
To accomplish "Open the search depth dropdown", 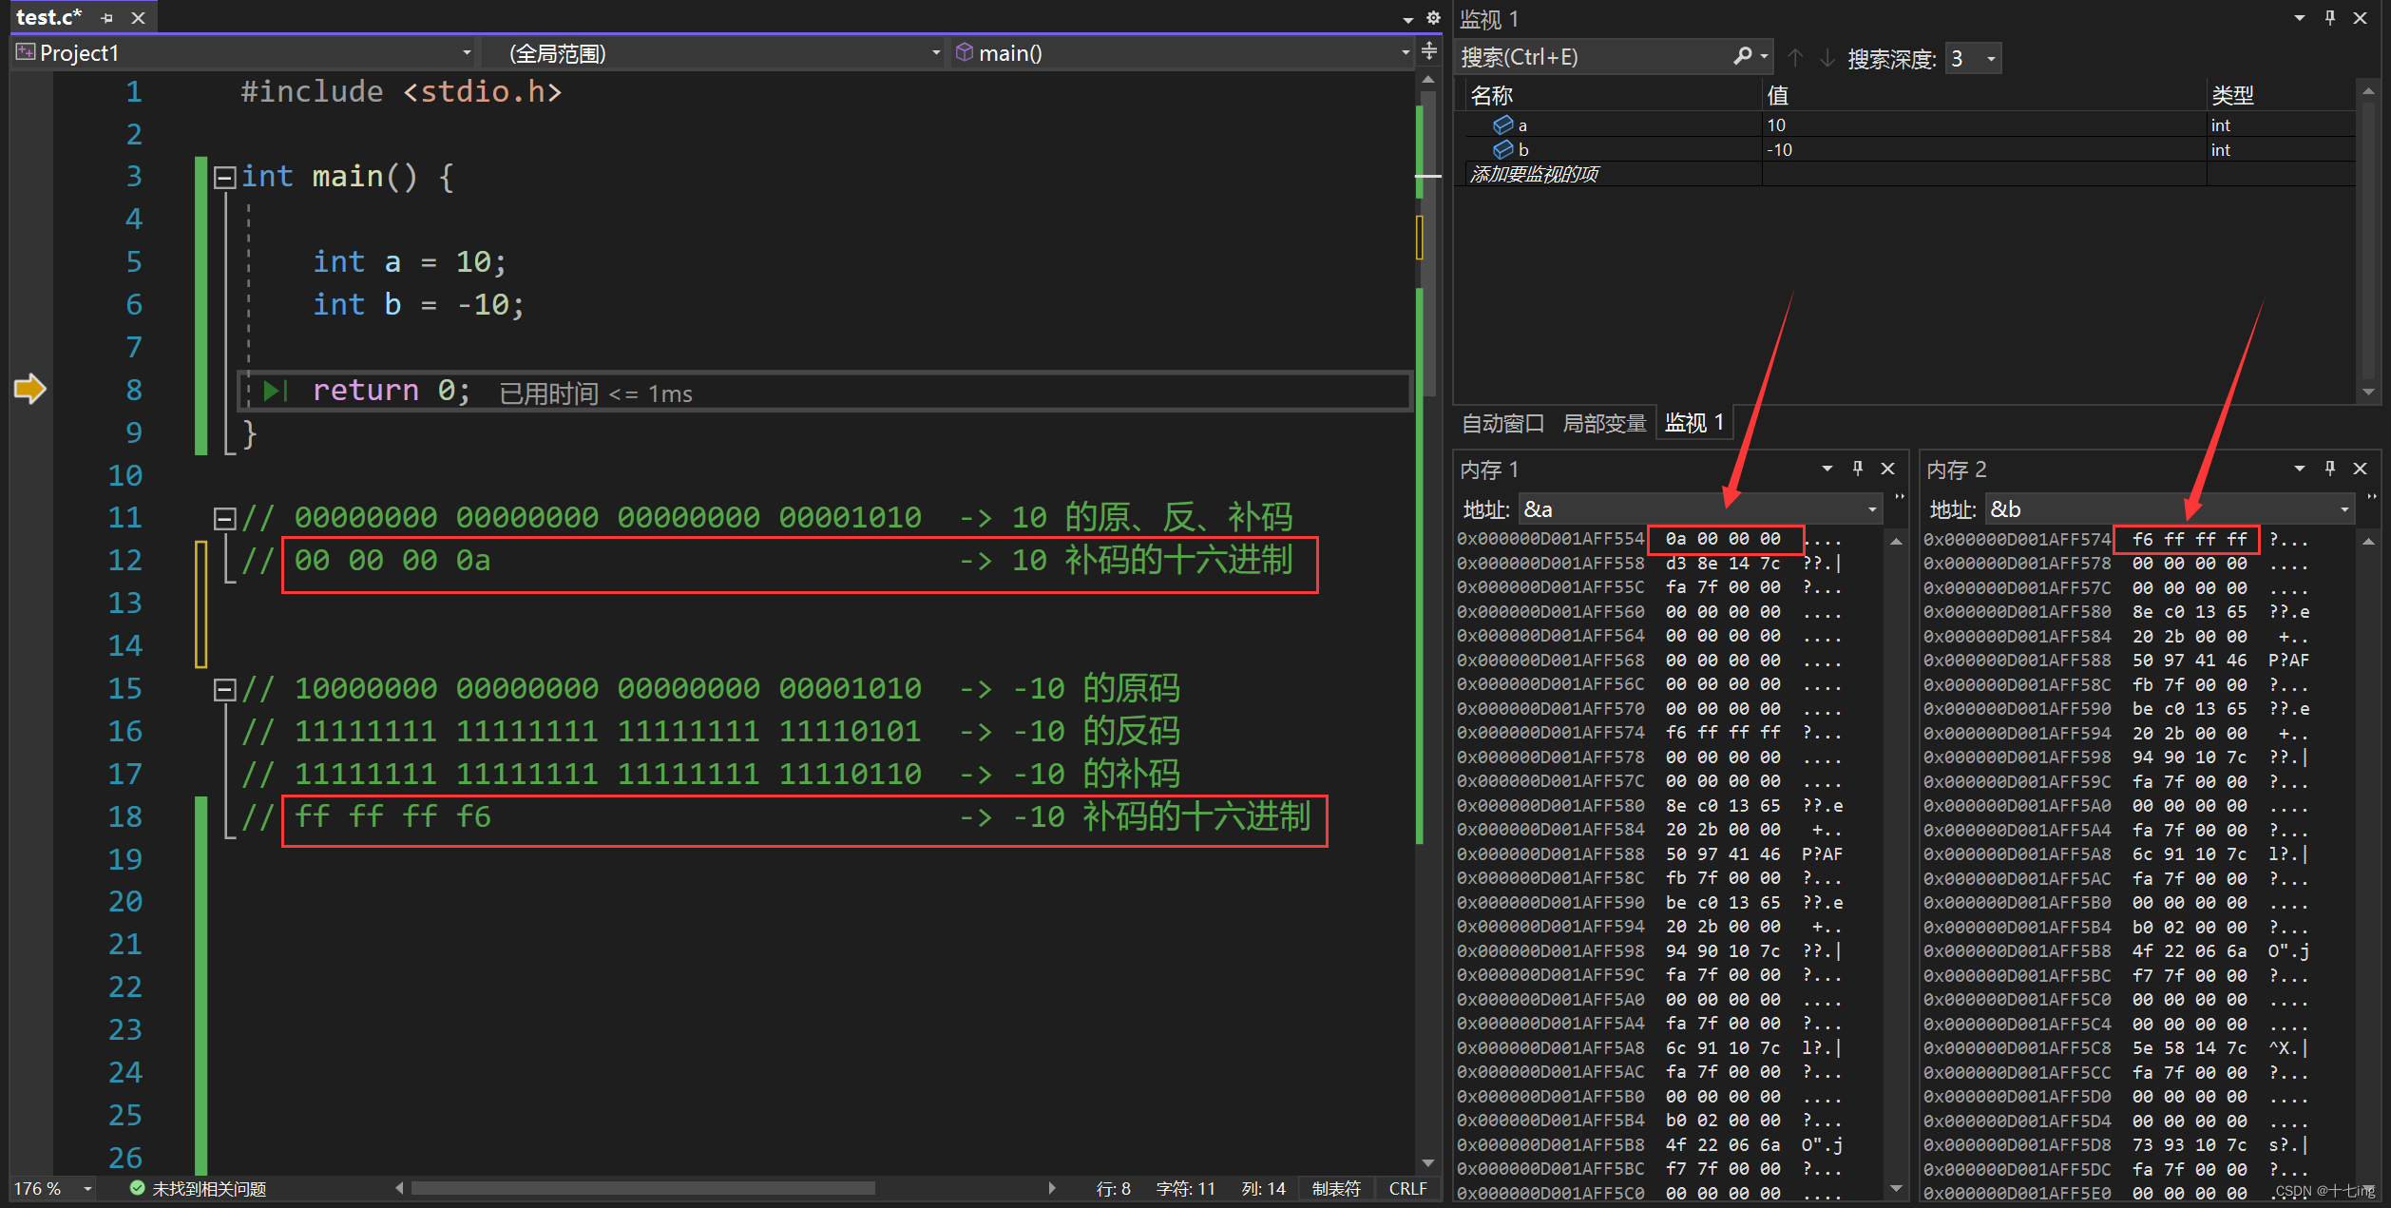I will pos(1991,59).
